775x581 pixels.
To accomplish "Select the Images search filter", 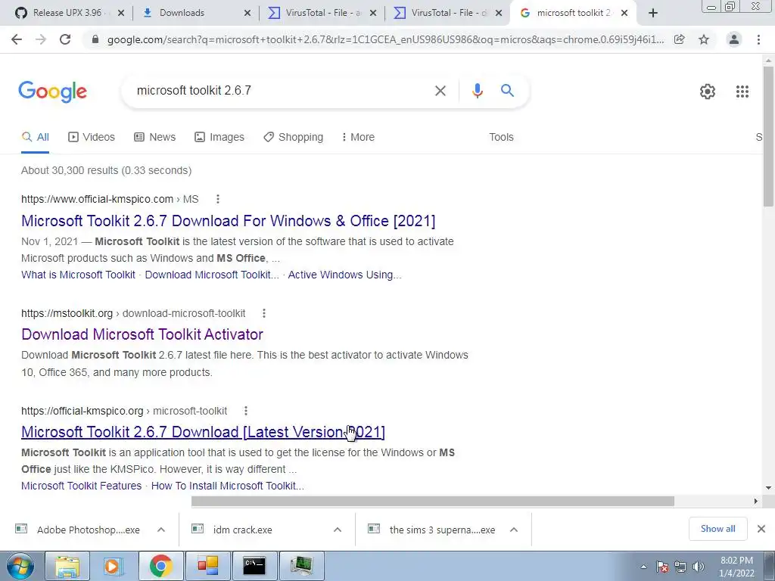I will coord(219,138).
